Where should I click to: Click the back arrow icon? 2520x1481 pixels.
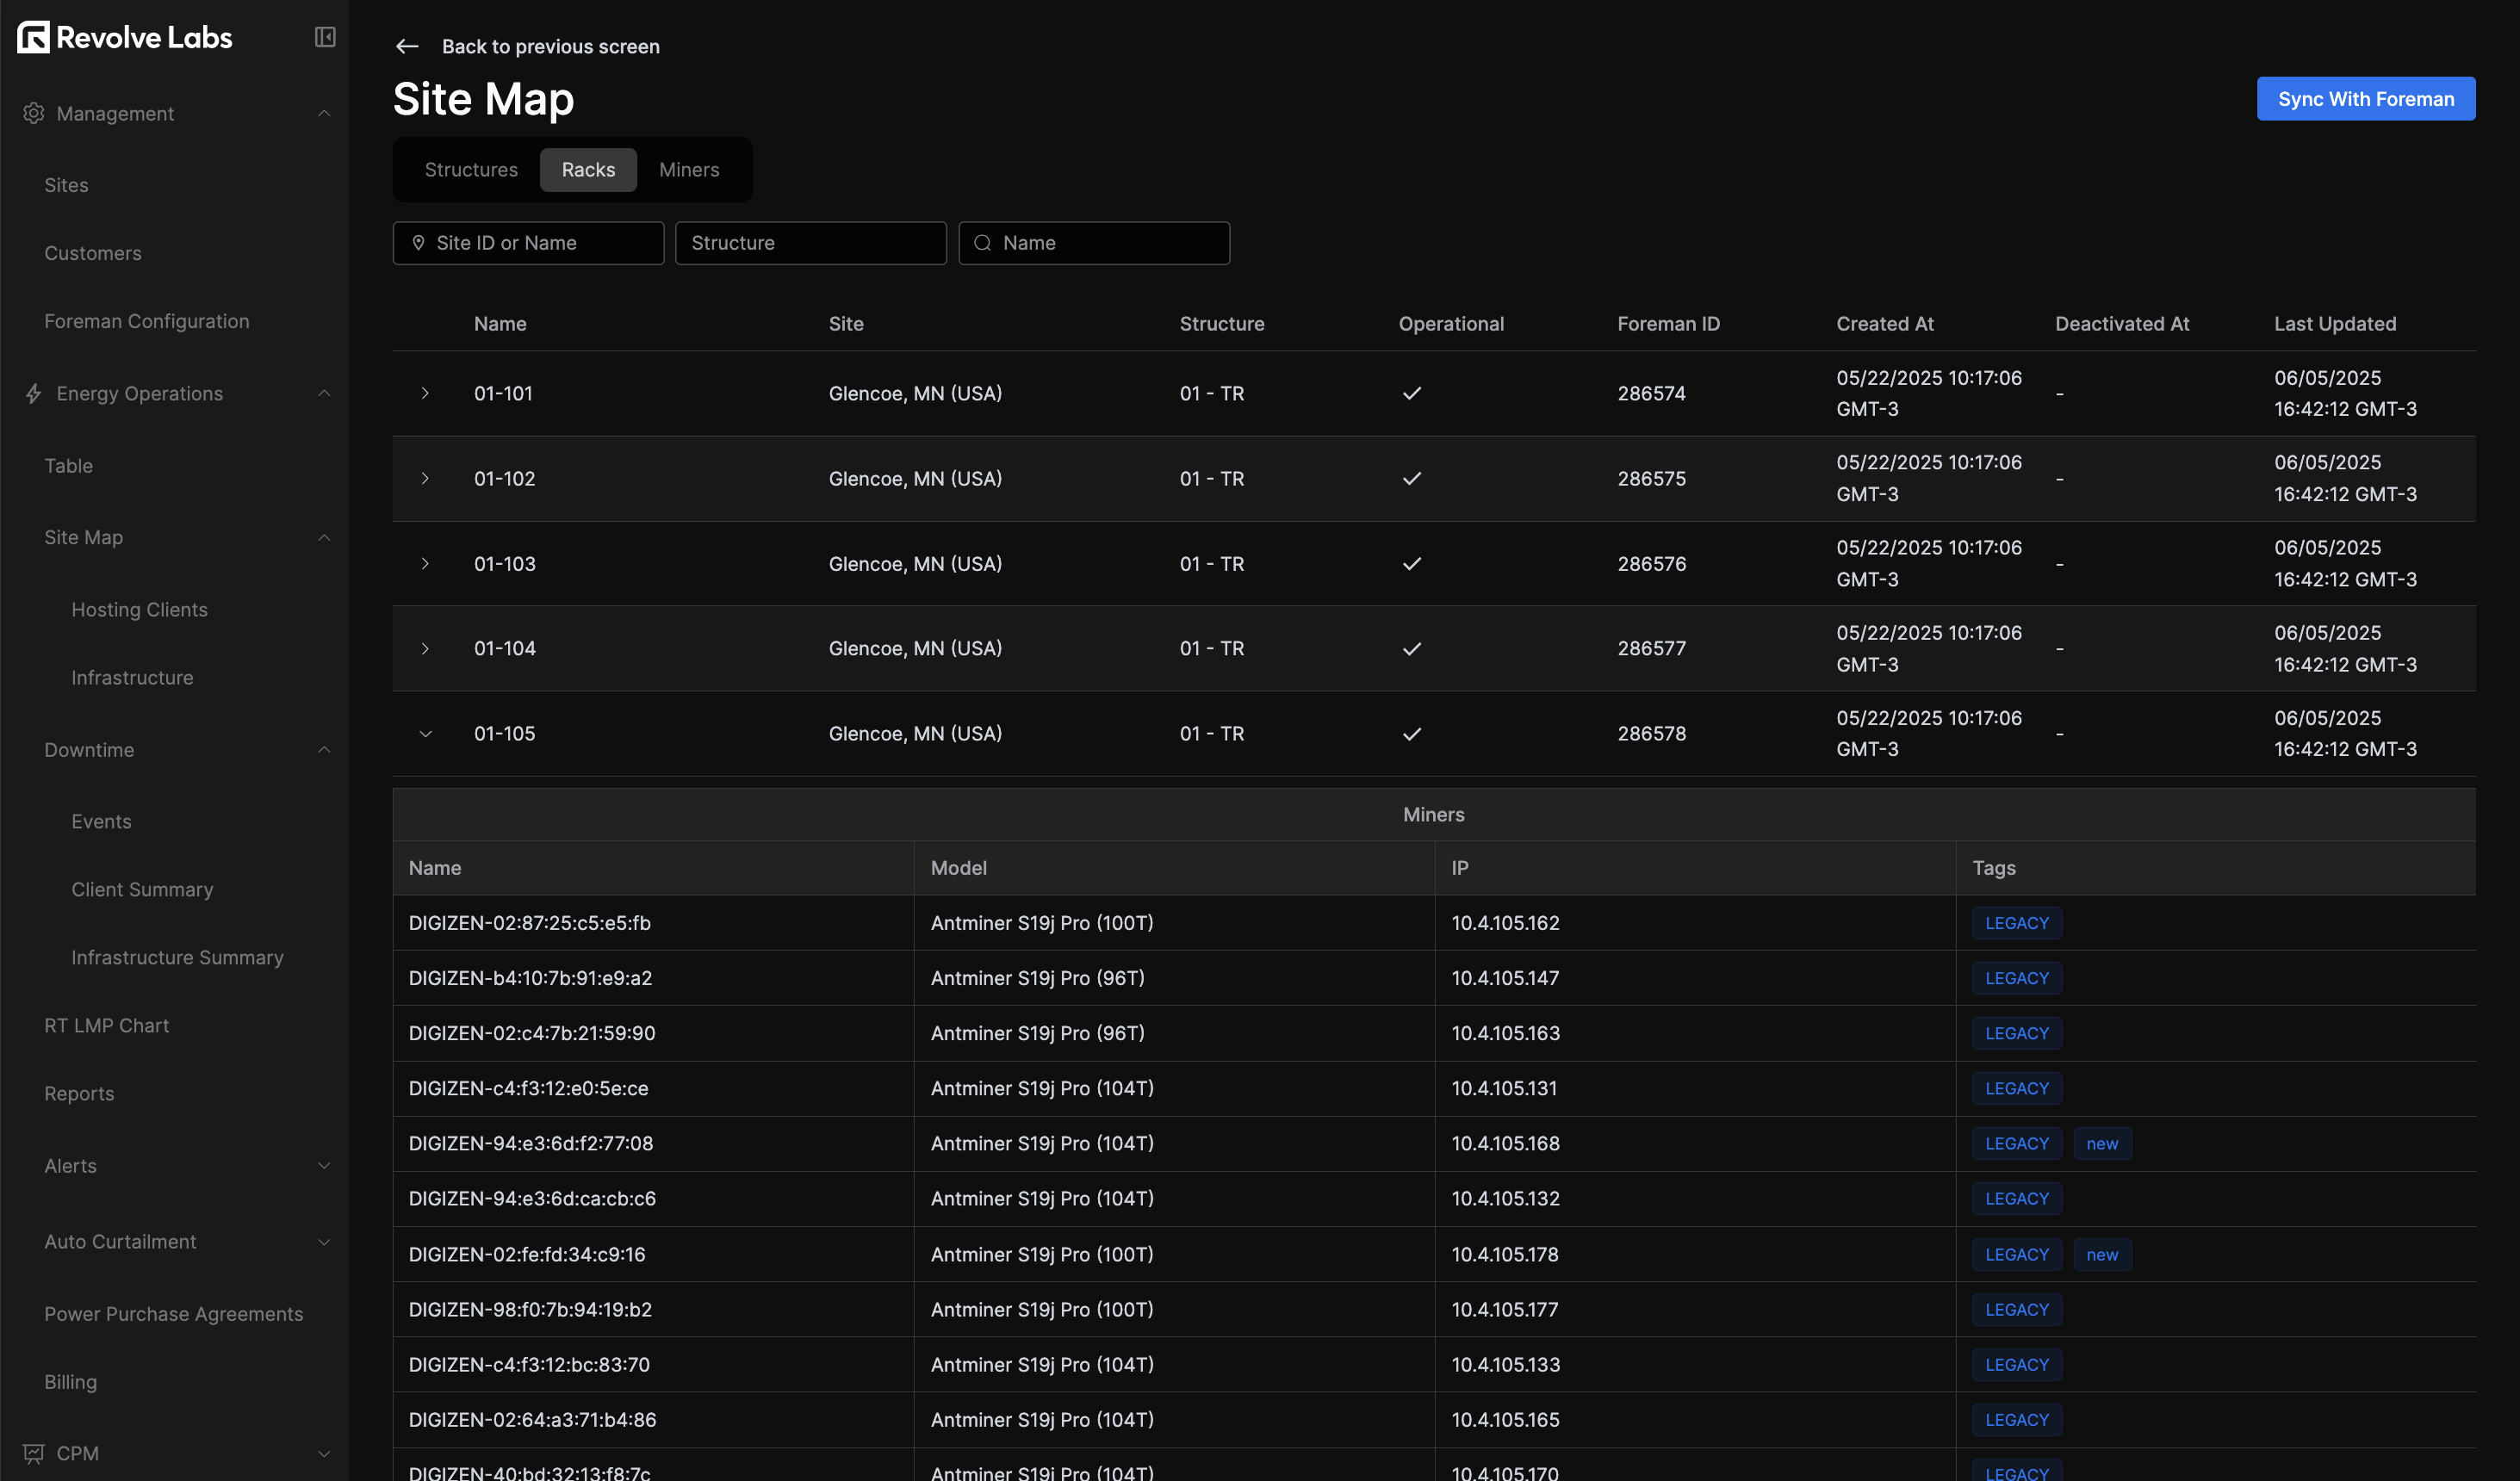407,46
